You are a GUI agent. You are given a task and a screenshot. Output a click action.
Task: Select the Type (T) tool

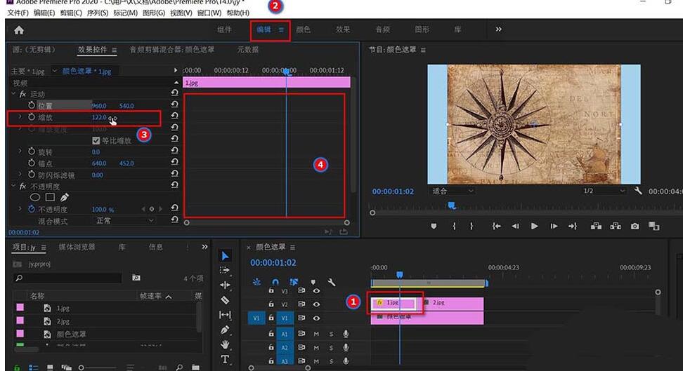click(225, 359)
